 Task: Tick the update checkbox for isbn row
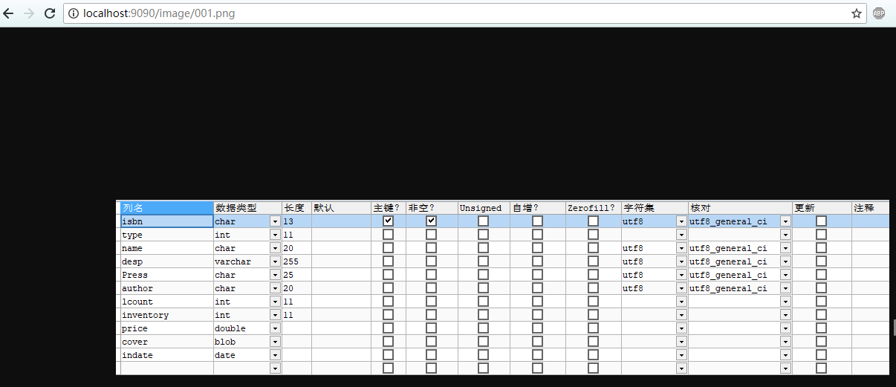click(x=821, y=221)
